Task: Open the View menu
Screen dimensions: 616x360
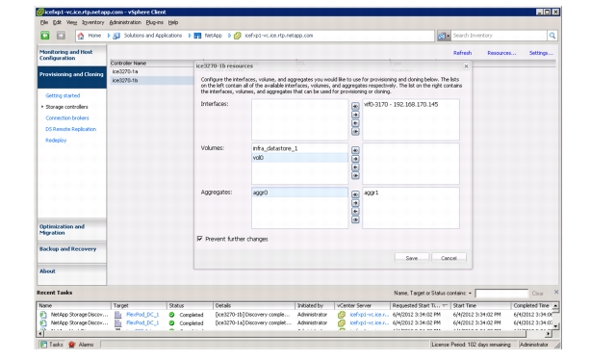Action: point(71,23)
